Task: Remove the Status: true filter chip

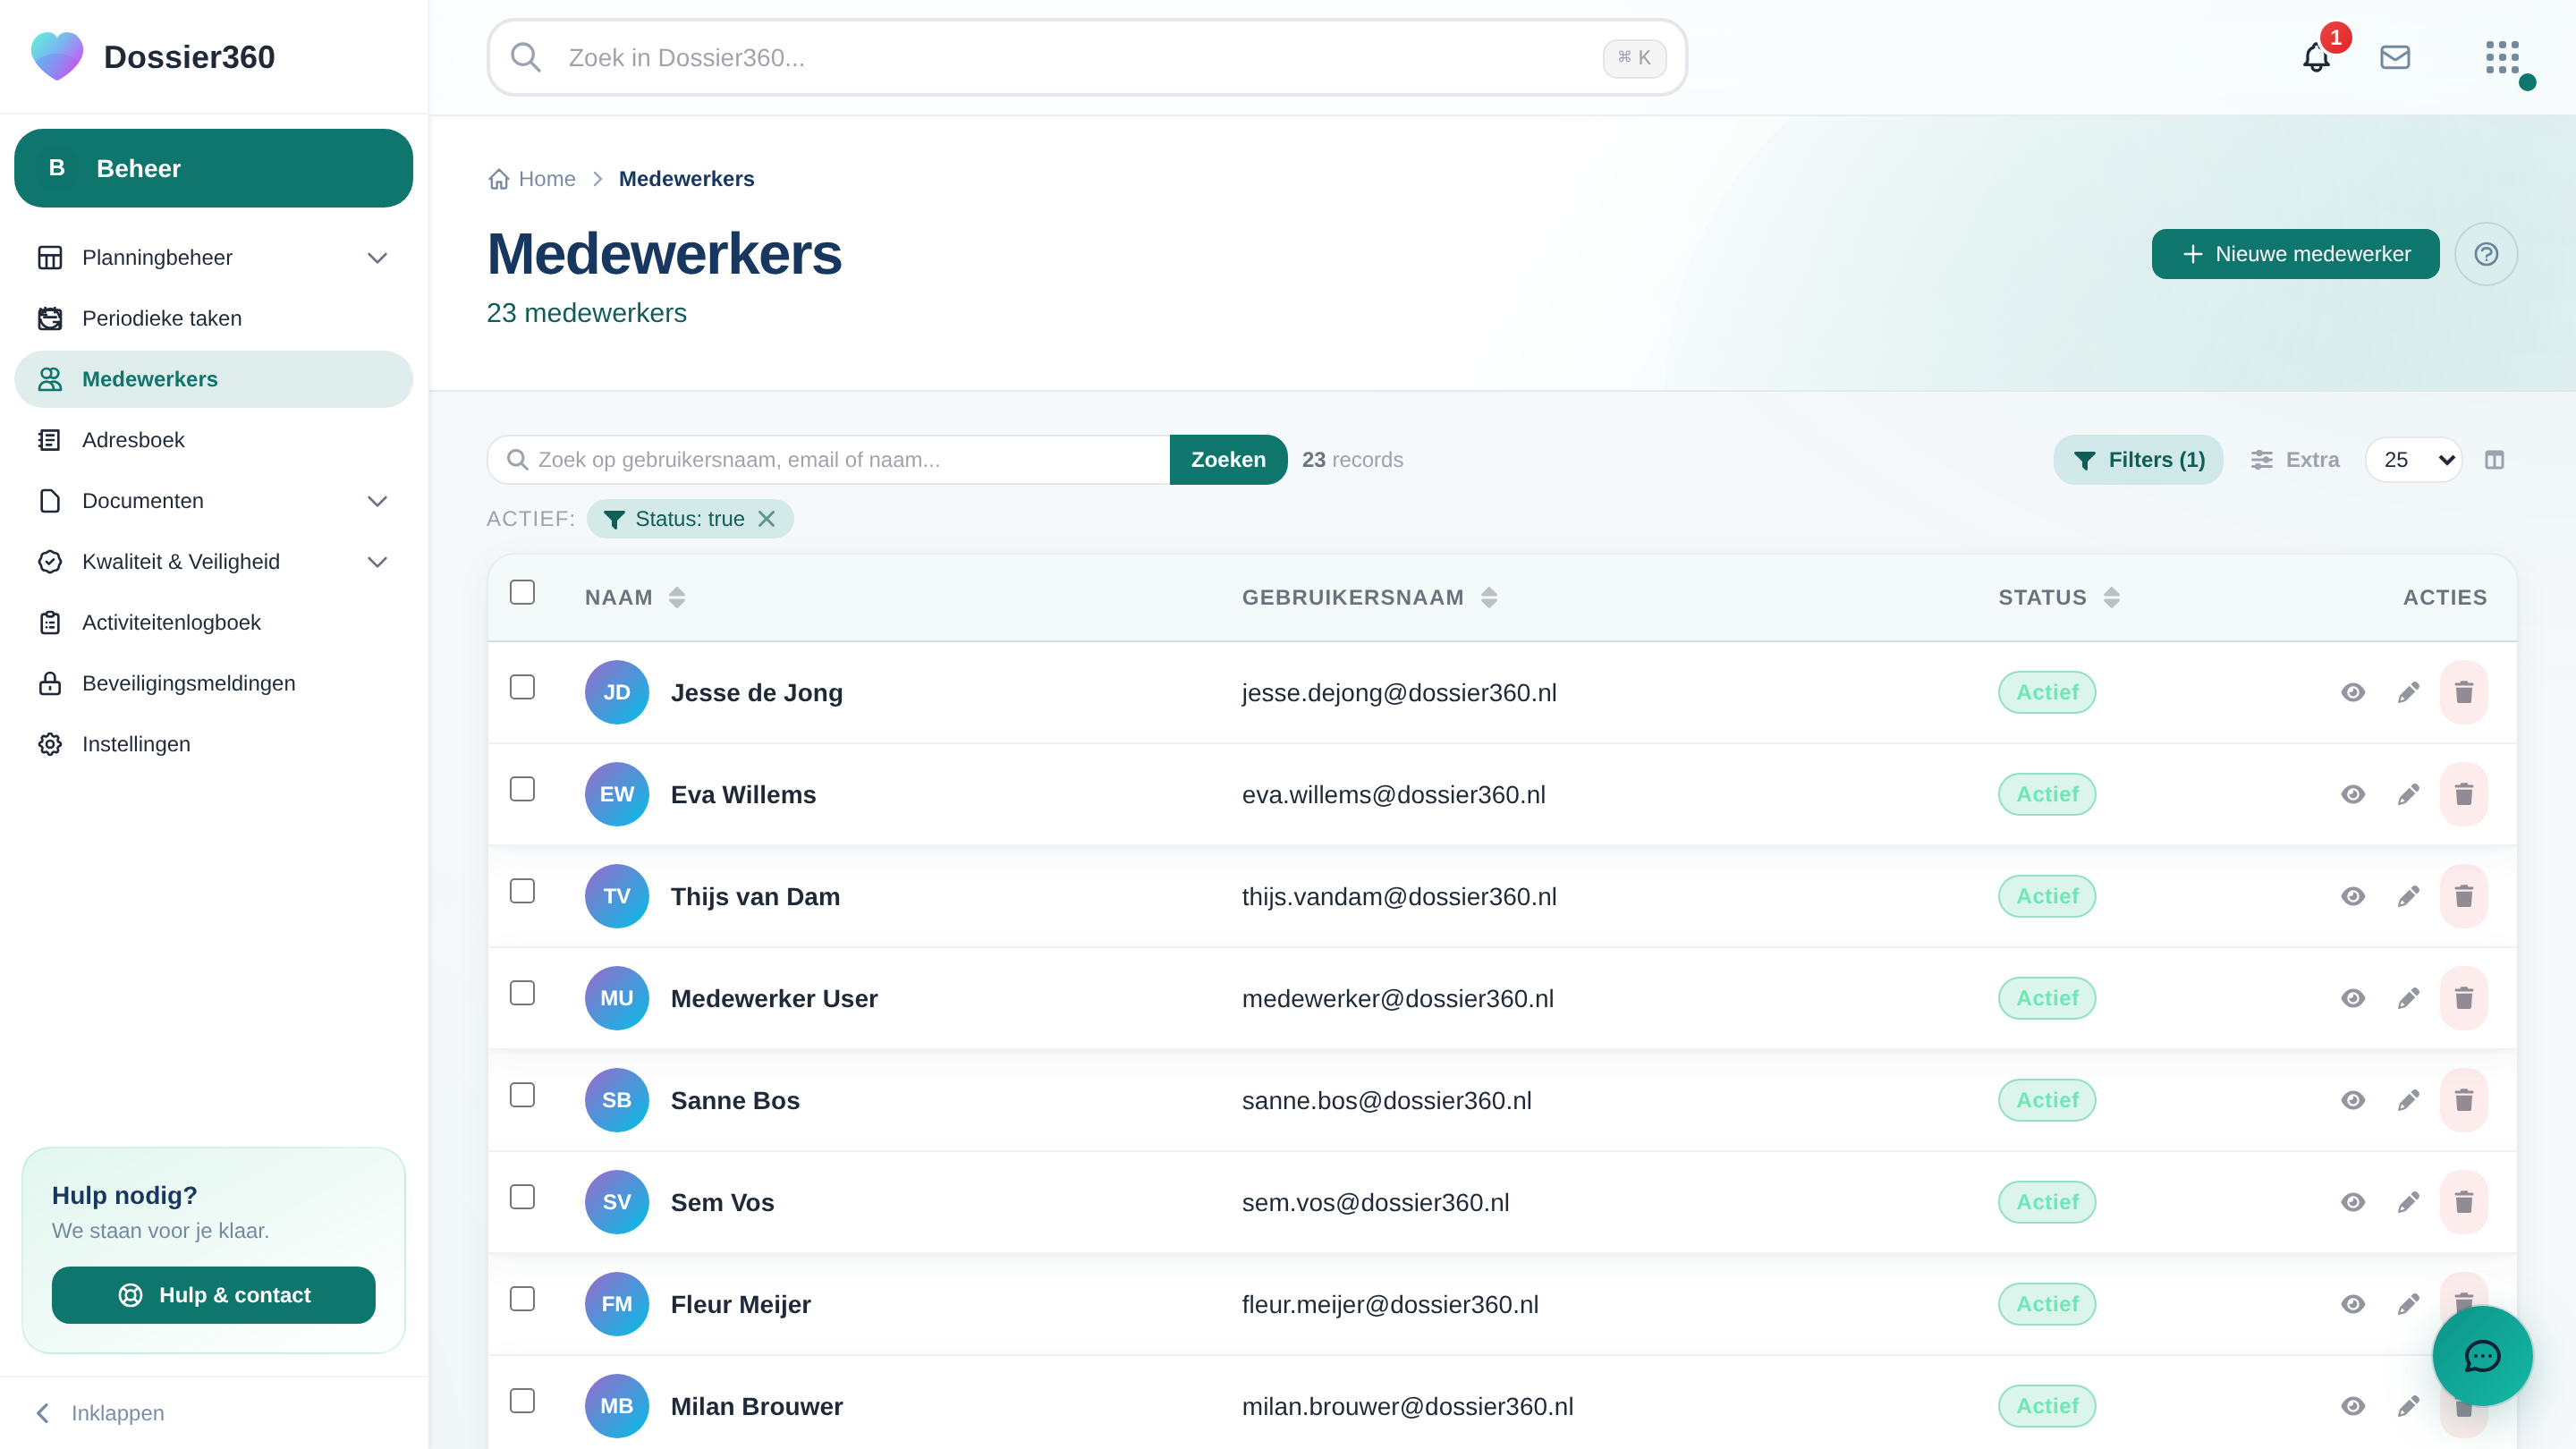Action: click(x=766, y=519)
